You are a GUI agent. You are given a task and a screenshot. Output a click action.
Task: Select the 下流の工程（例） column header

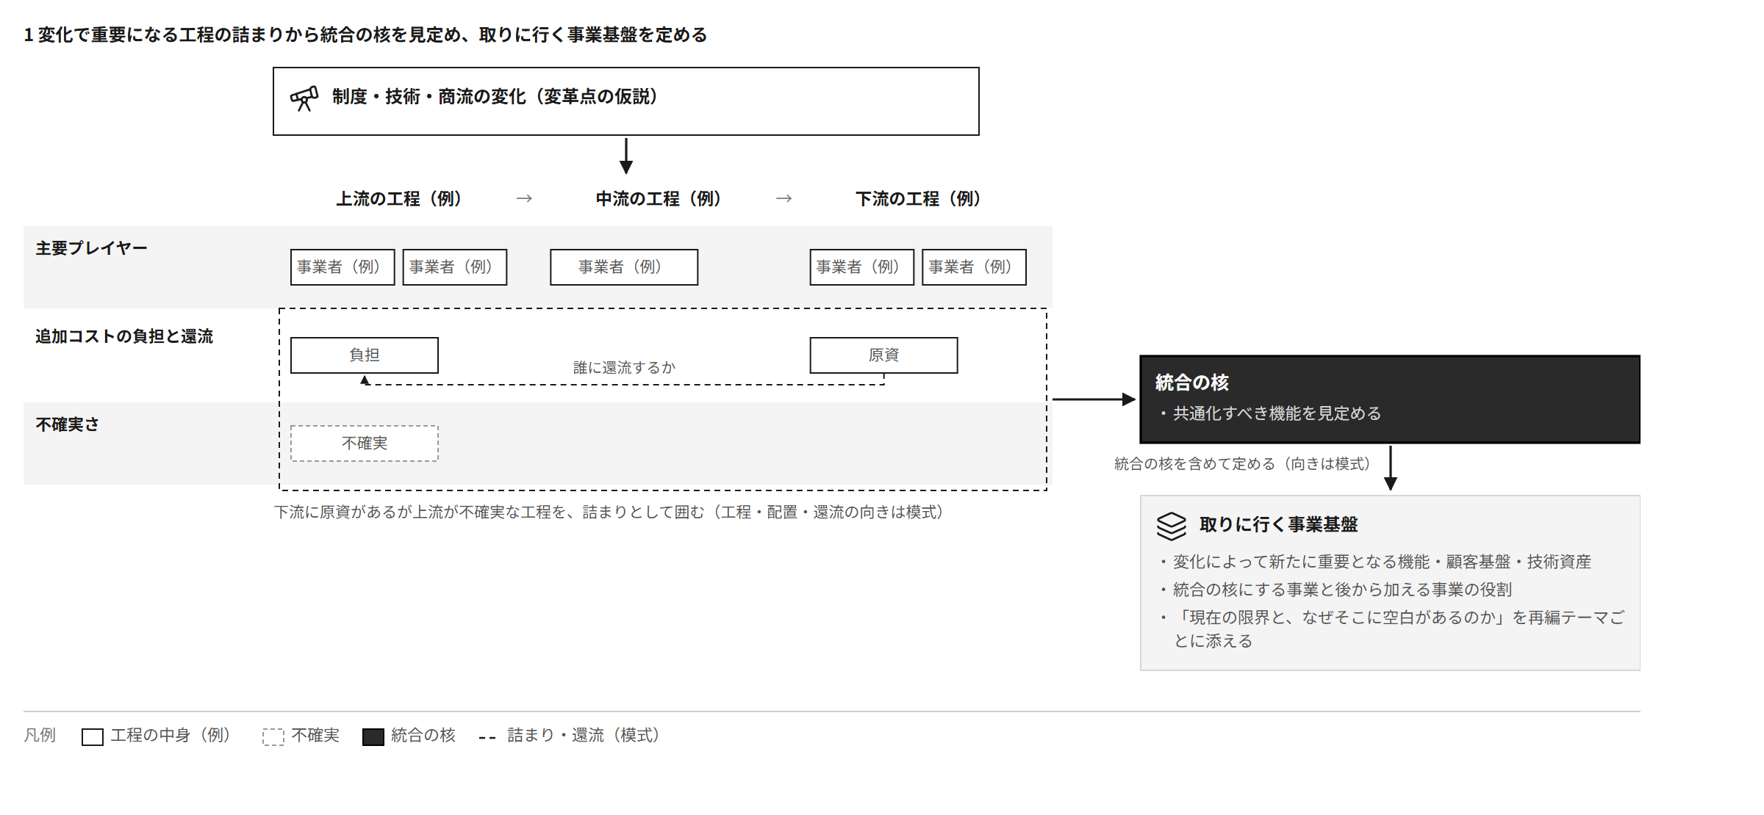click(x=918, y=199)
